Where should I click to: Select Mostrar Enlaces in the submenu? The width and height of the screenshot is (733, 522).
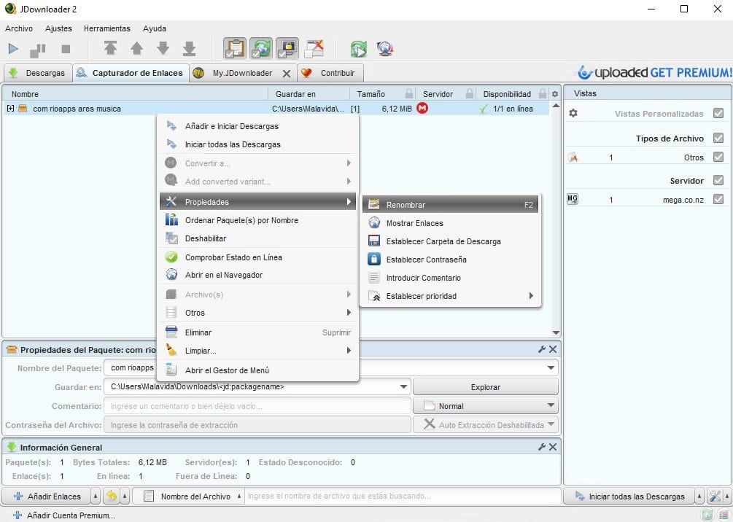click(x=450, y=223)
